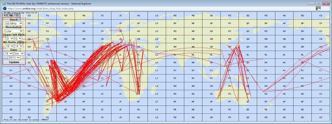Expand the upper left field D dropdown
Image resolution: width=332 pixels, height=124 pixels.
click(x=10, y=38)
